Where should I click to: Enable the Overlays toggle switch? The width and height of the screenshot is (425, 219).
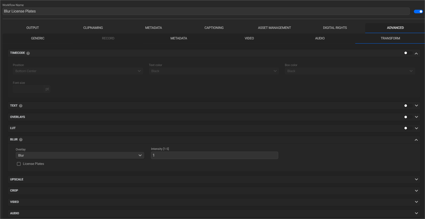pyautogui.click(x=408, y=117)
